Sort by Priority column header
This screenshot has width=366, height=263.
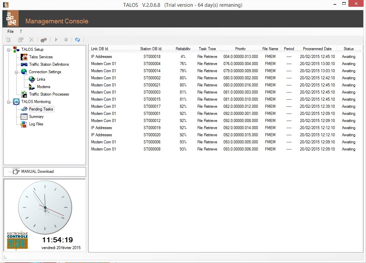240,48
